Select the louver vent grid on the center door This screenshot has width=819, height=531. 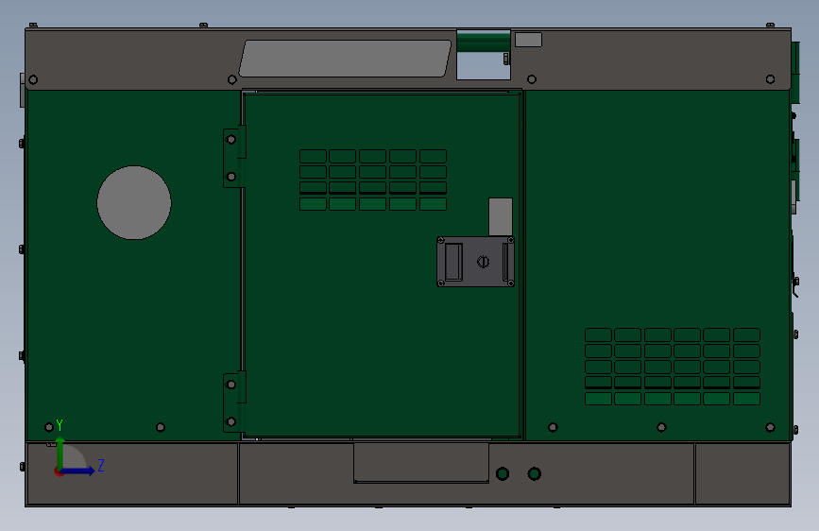point(373,180)
